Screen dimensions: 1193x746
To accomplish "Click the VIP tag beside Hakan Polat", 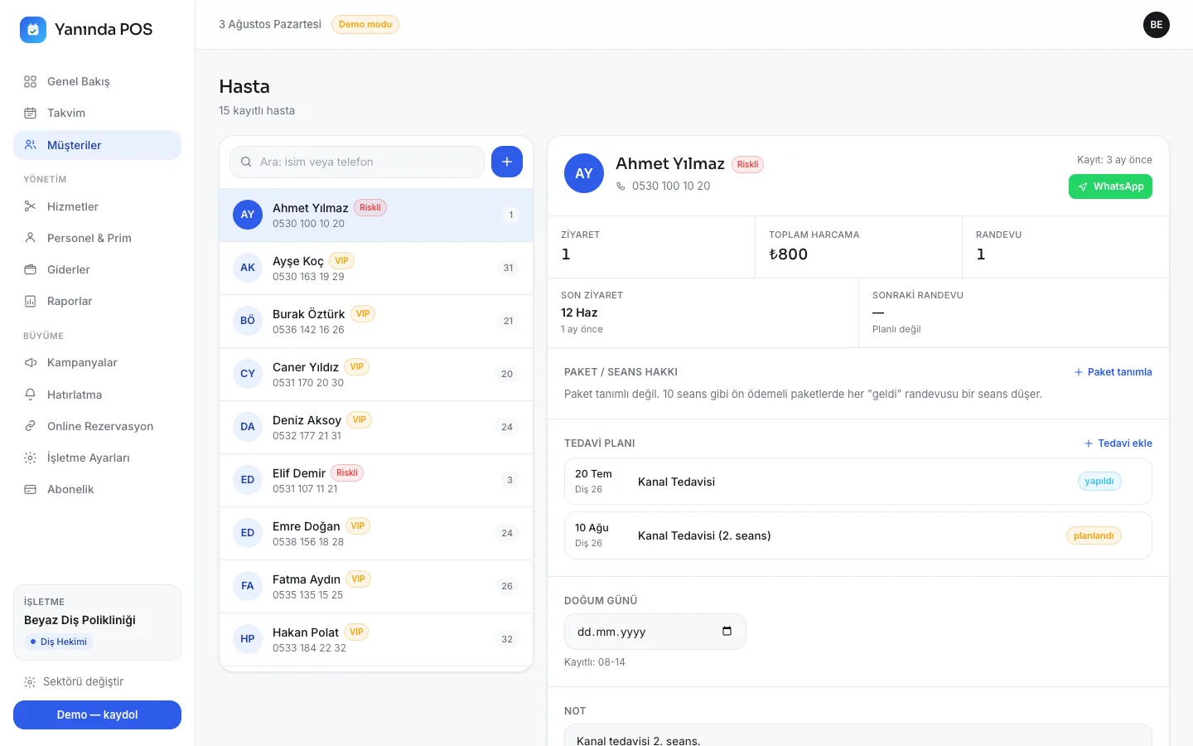I will click(x=356, y=632).
